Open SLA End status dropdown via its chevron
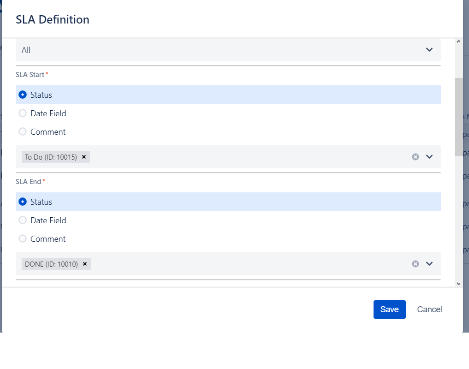The image size is (469, 369). pos(429,264)
